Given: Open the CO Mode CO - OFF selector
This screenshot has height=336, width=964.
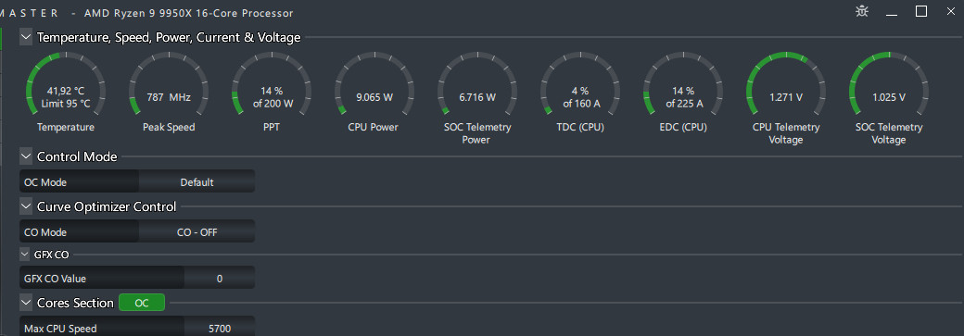Looking at the screenshot, I should 197,232.
